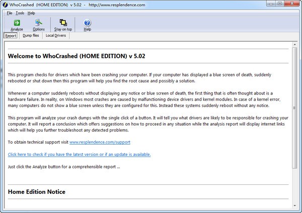Click the check for latest version link
Screen dimensions: 302x213
coord(79,154)
